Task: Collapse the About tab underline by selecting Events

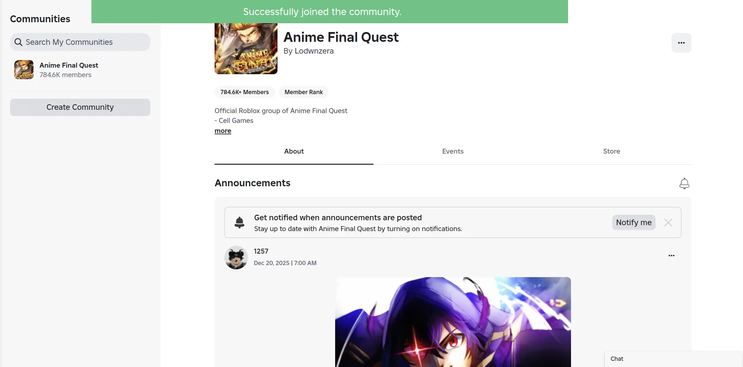Action: 453,151
